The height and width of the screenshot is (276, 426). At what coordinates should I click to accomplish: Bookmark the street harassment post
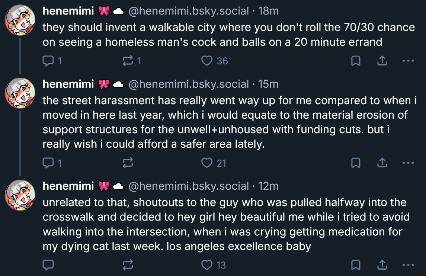356,163
